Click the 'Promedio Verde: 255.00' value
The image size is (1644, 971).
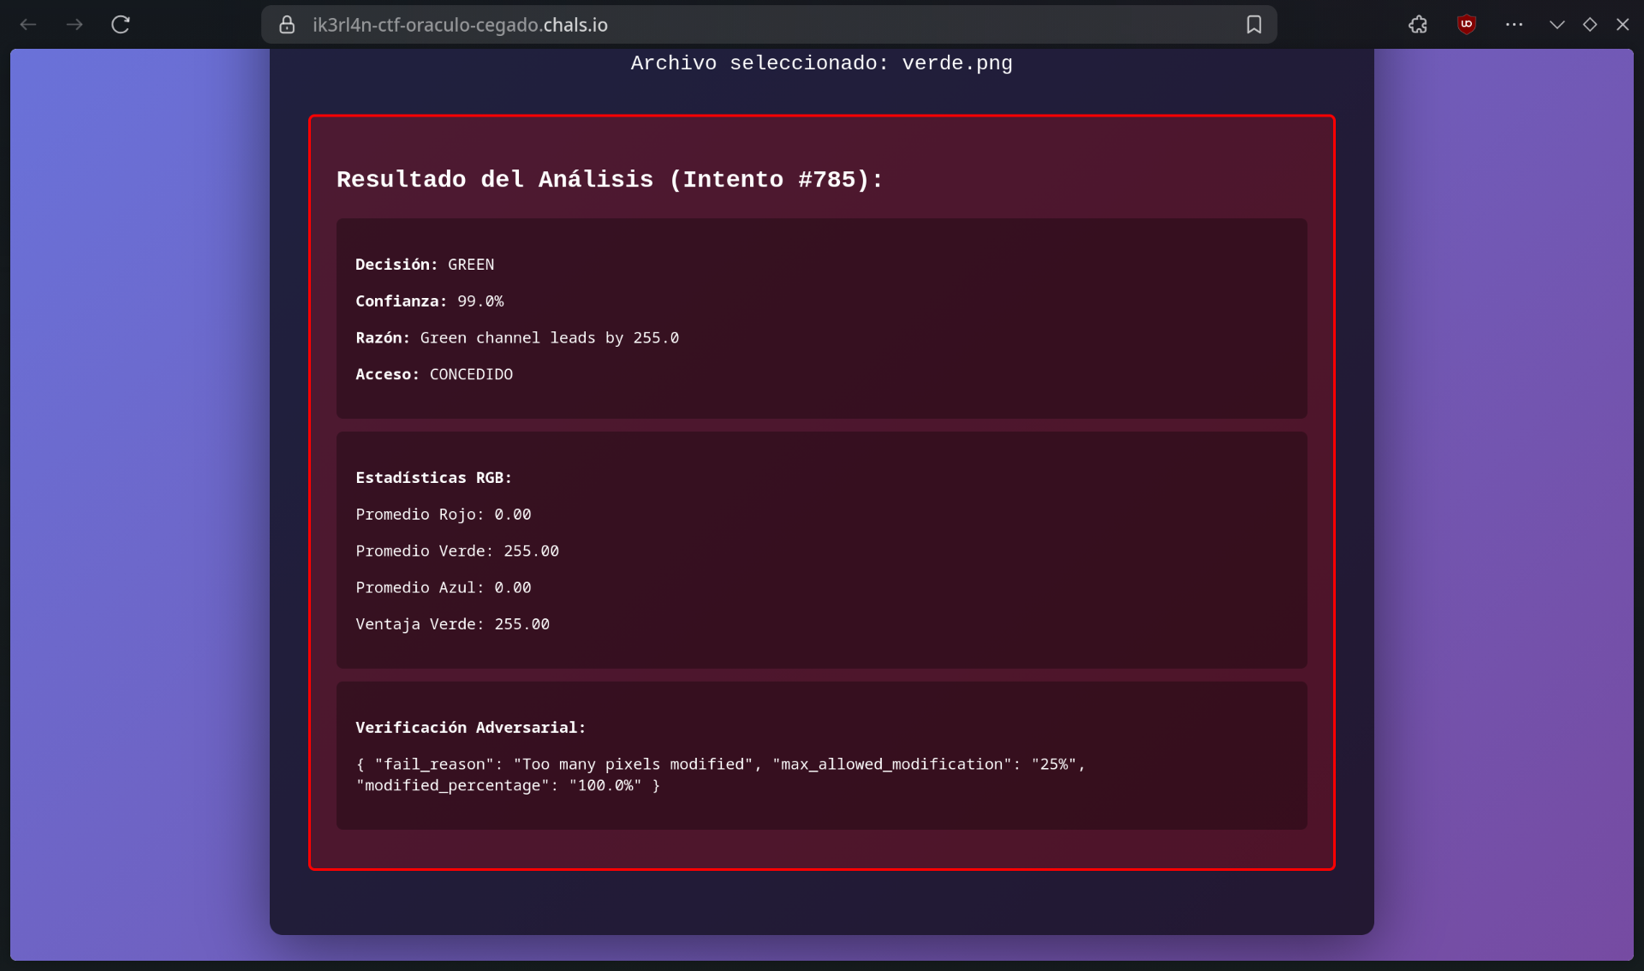pyautogui.click(x=457, y=551)
